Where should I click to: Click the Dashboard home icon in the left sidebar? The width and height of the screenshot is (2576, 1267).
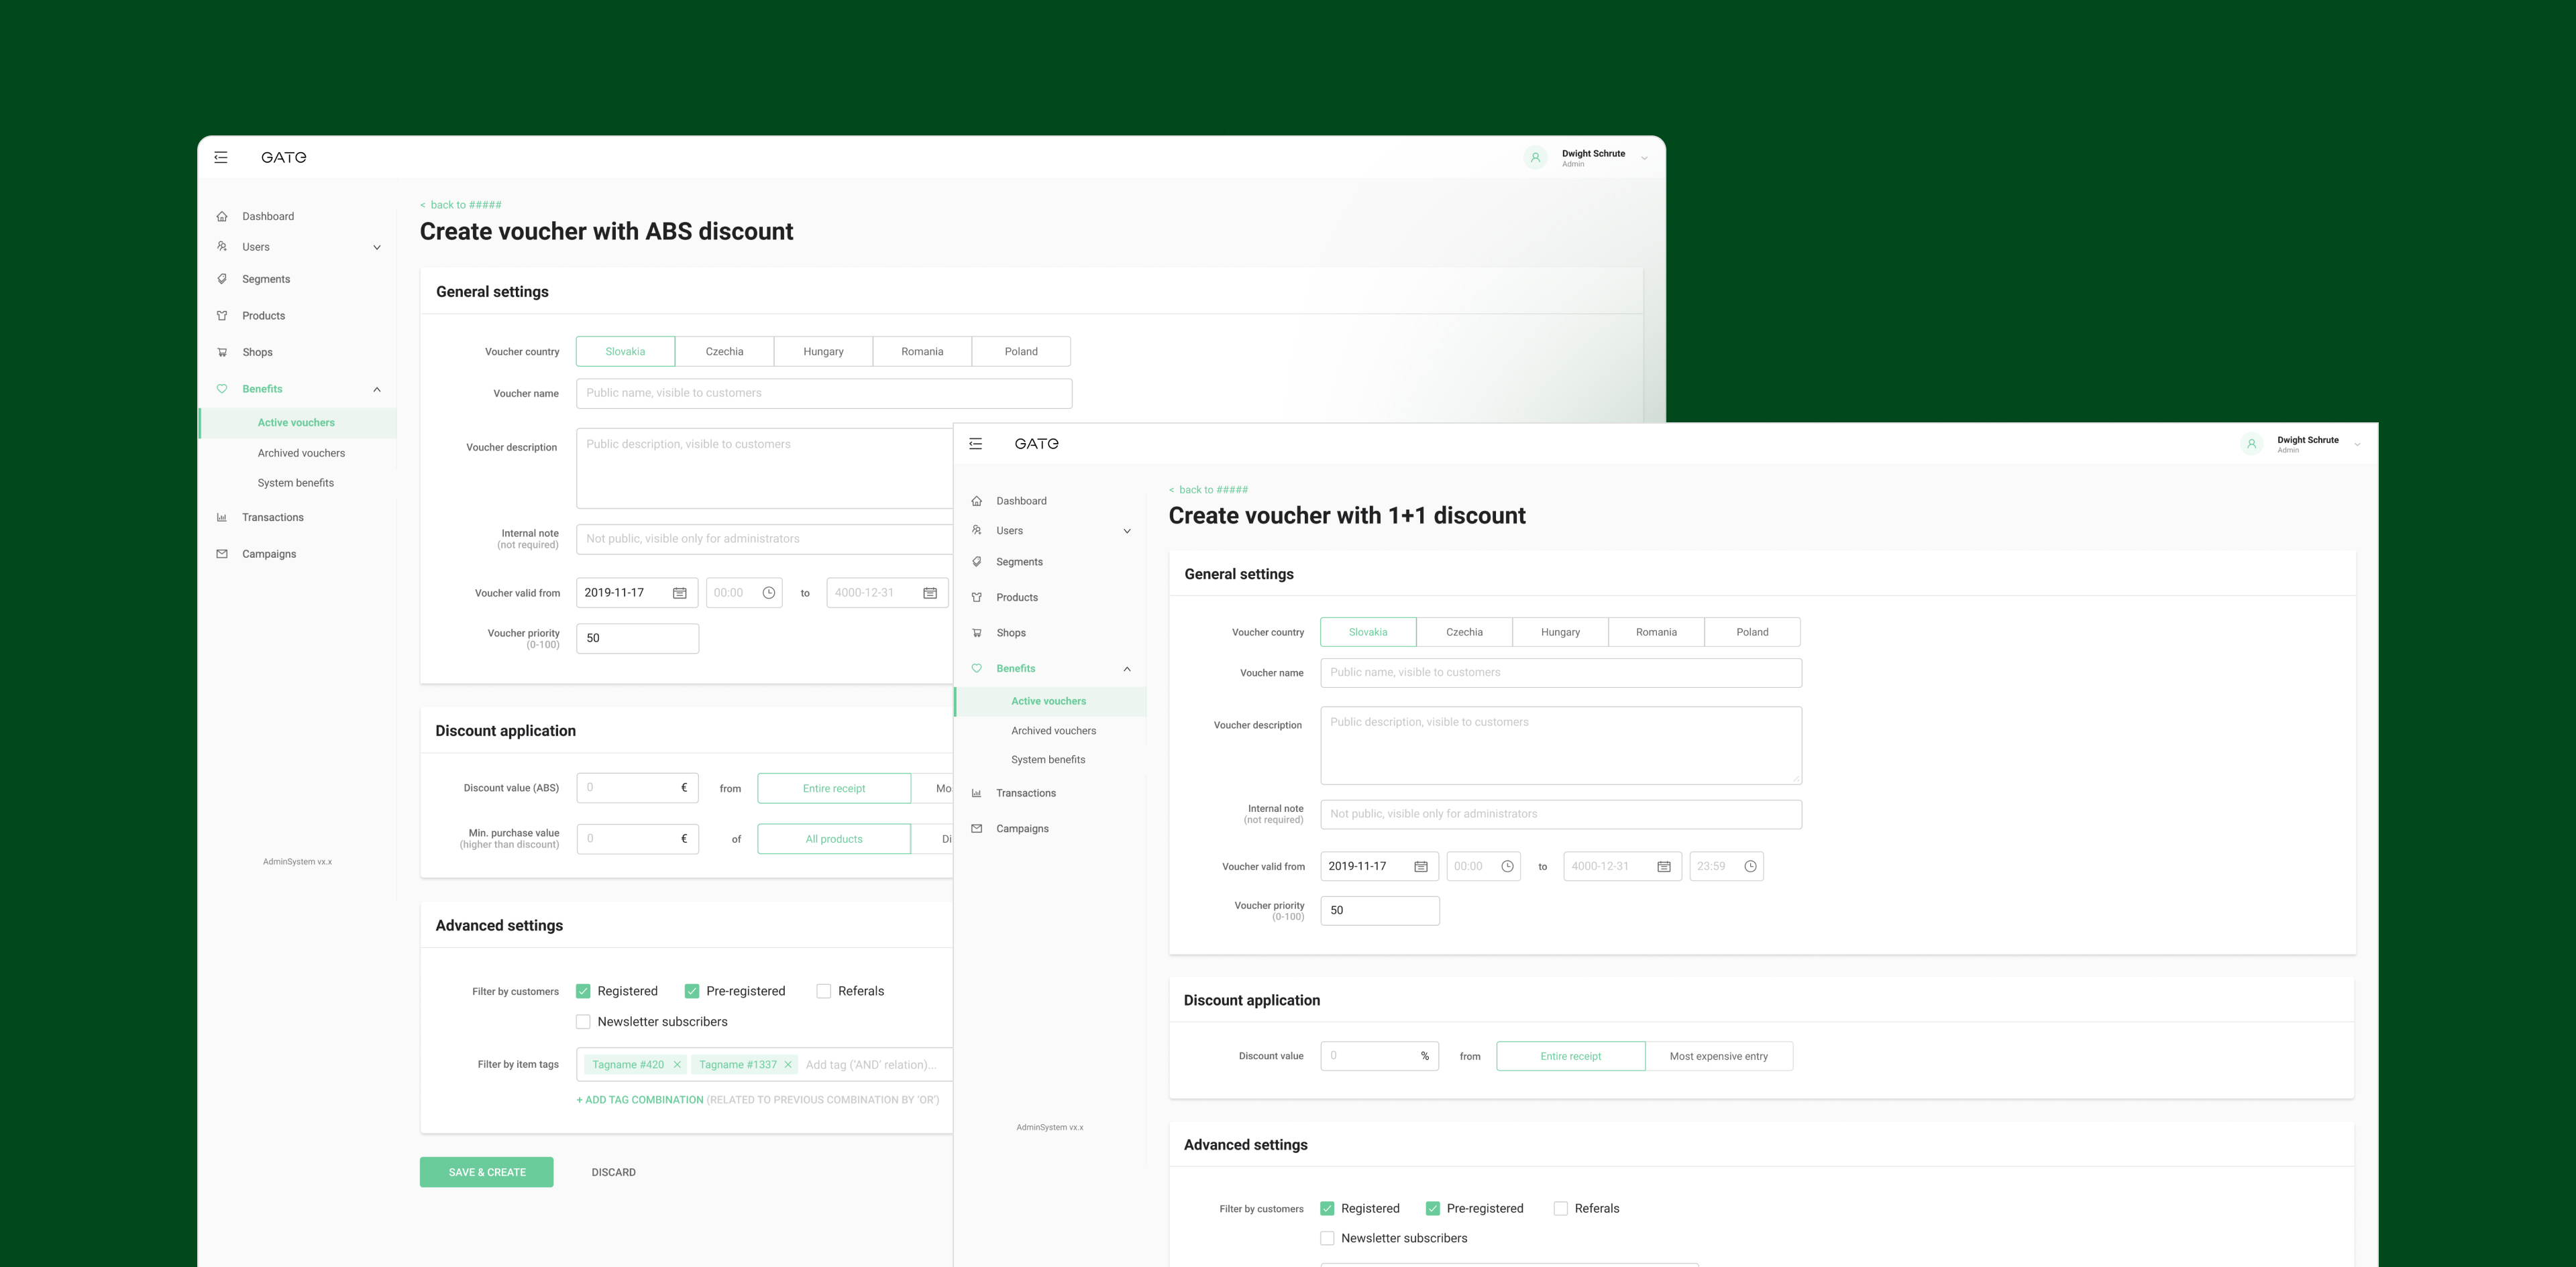pyautogui.click(x=222, y=216)
